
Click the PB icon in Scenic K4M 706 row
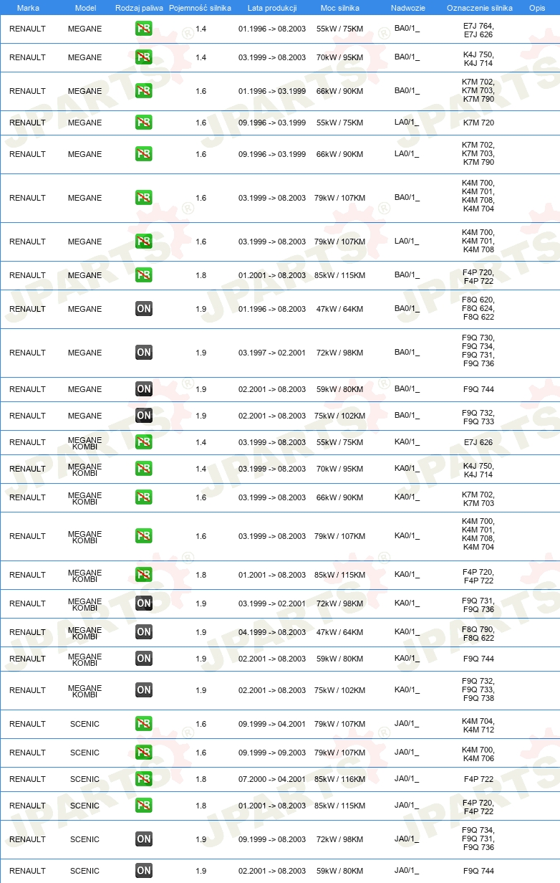point(144,753)
